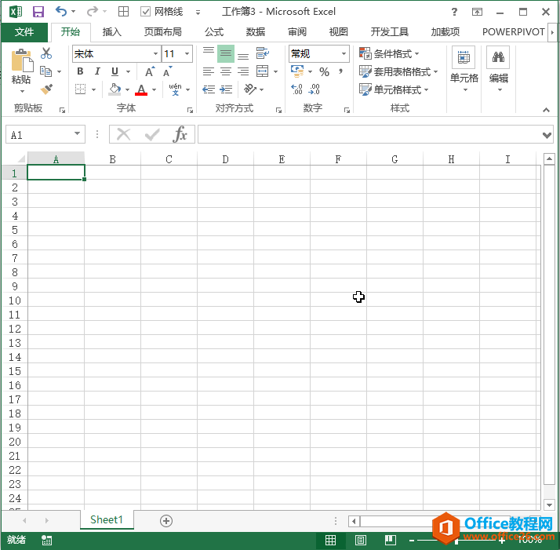
Task: Switch to Page Layout view in status bar
Action: coord(361,540)
